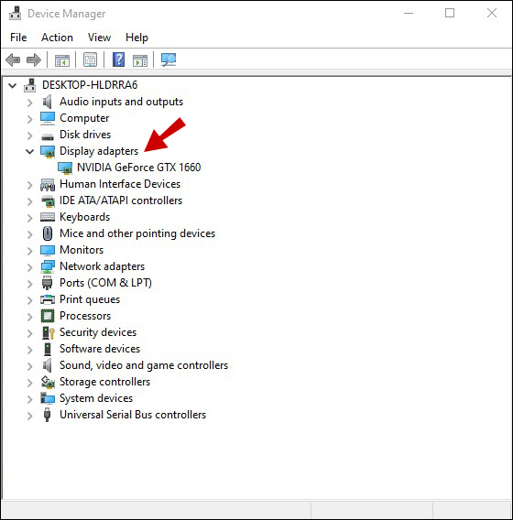The image size is (513, 520).
Task: Select the Storage controllers label
Action: [x=104, y=382]
